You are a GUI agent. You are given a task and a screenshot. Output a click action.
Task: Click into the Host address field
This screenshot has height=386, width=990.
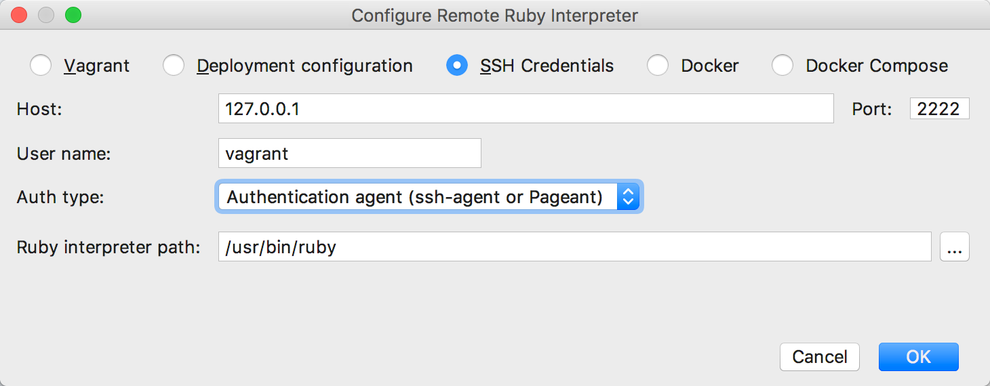click(526, 109)
